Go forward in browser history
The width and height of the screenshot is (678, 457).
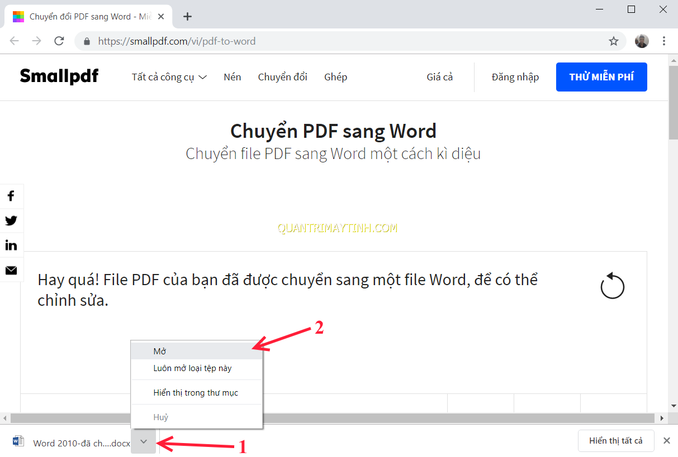[37, 41]
